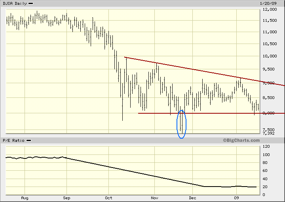Click the Nov month label
The width and height of the screenshot is (285, 202).
pyautogui.click(x=154, y=198)
